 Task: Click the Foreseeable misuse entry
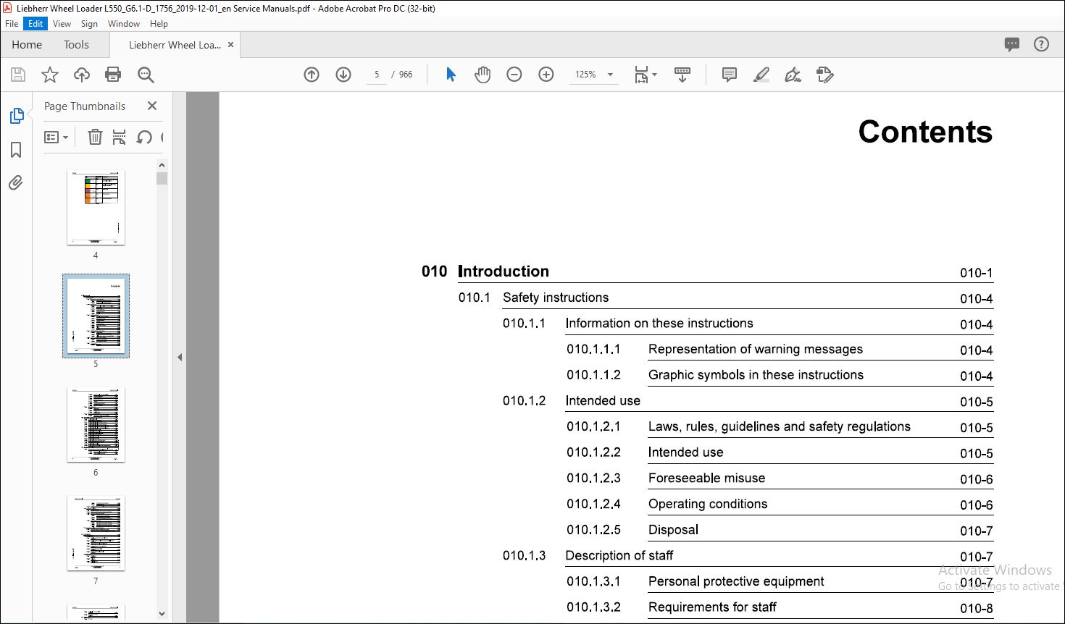pyautogui.click(x=780, y=478)
